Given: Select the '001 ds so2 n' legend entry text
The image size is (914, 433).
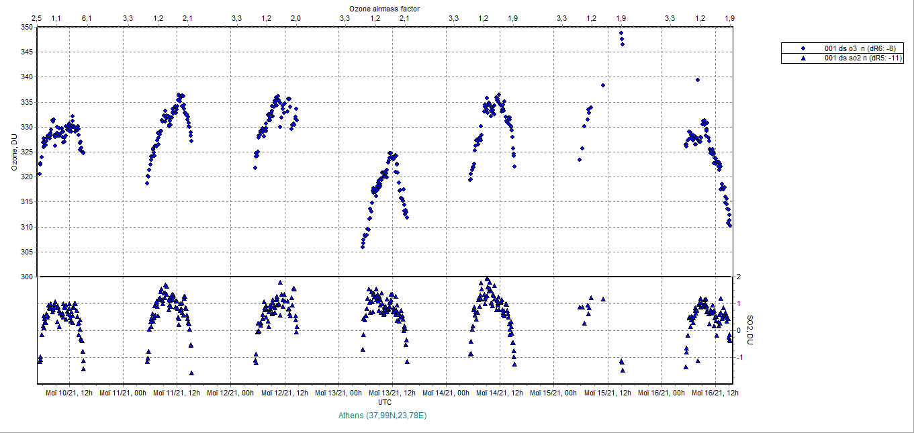Looking at the screenshot, I should [x=861, y=58].
